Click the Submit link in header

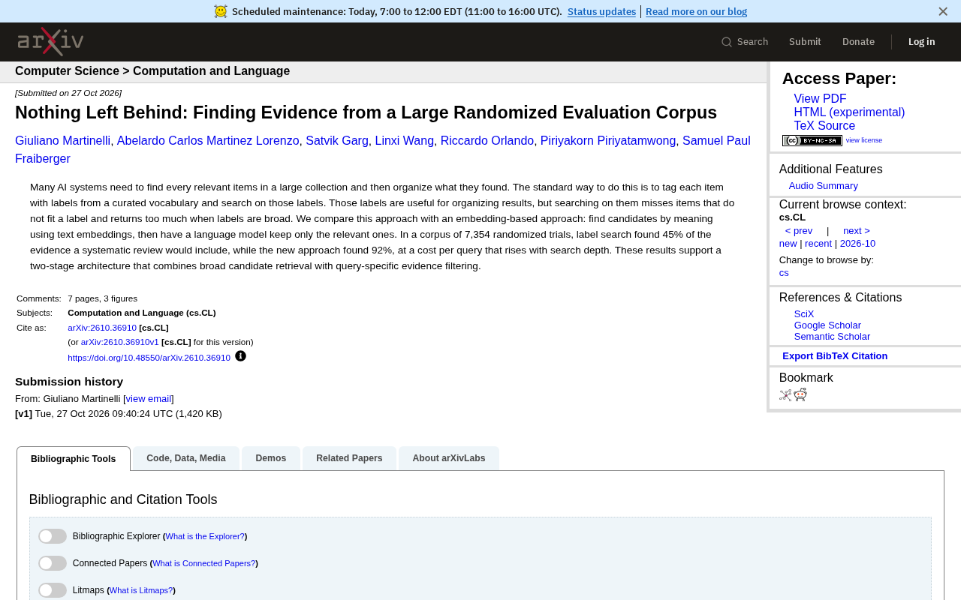tap(805, 42)
